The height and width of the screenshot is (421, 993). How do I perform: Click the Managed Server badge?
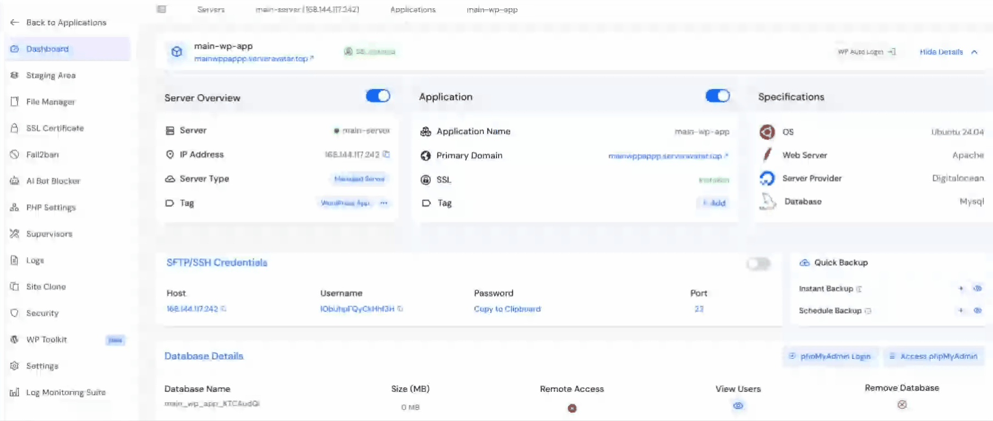pos(359,179)
